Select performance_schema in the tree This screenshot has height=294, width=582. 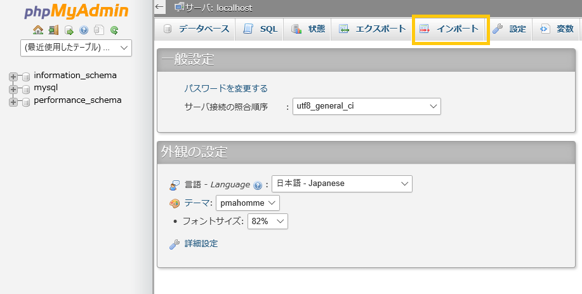point(77,100)
